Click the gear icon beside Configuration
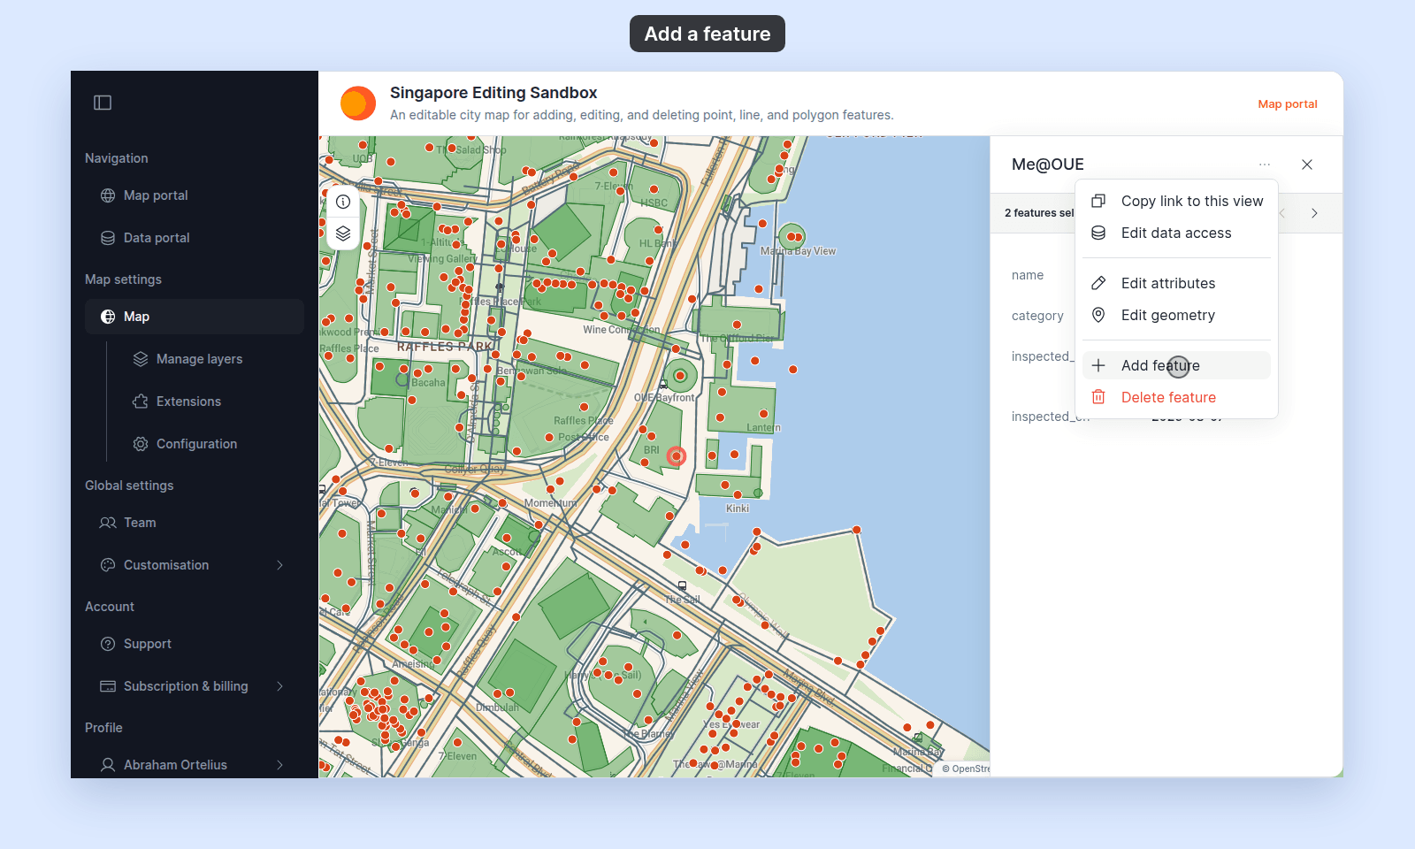1415x849 pixels. (141, 444)
